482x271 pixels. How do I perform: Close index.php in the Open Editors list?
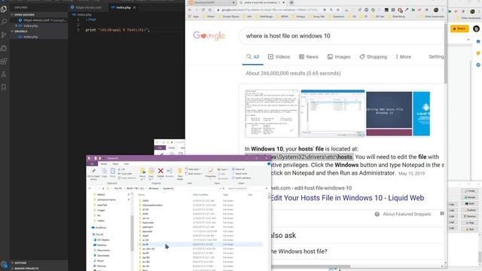click(17, 26)
